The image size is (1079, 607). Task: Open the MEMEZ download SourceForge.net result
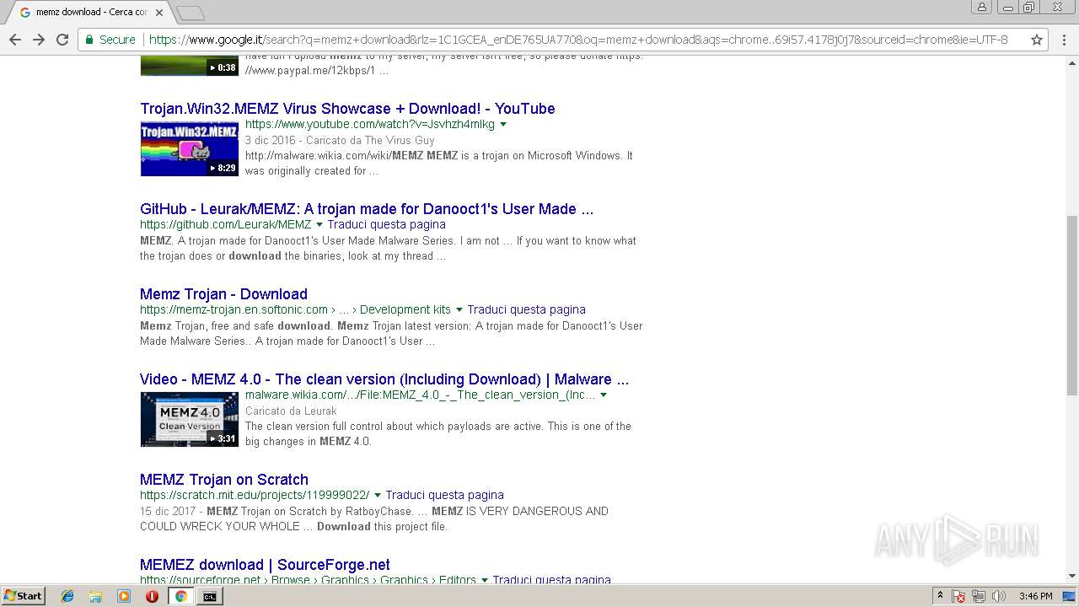click(265, 565)
